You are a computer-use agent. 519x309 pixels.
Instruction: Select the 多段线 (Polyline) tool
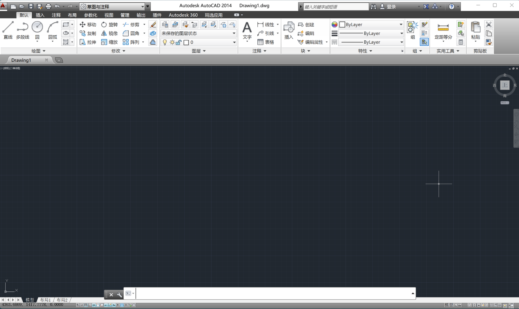click(x=22, y=30)
